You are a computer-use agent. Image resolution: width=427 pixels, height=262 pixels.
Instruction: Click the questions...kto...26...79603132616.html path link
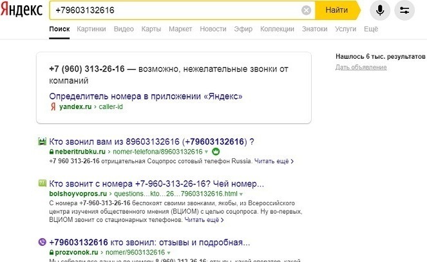click(176, 194)
